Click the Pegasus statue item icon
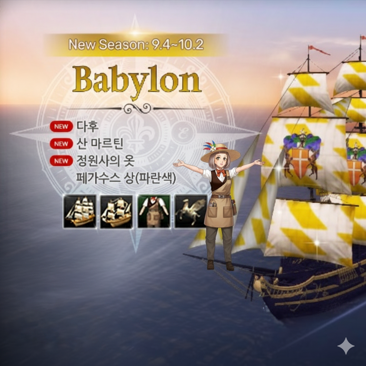The width and height of the screenshot is (366, 366). pyautogui.click(x=191, y=212)
